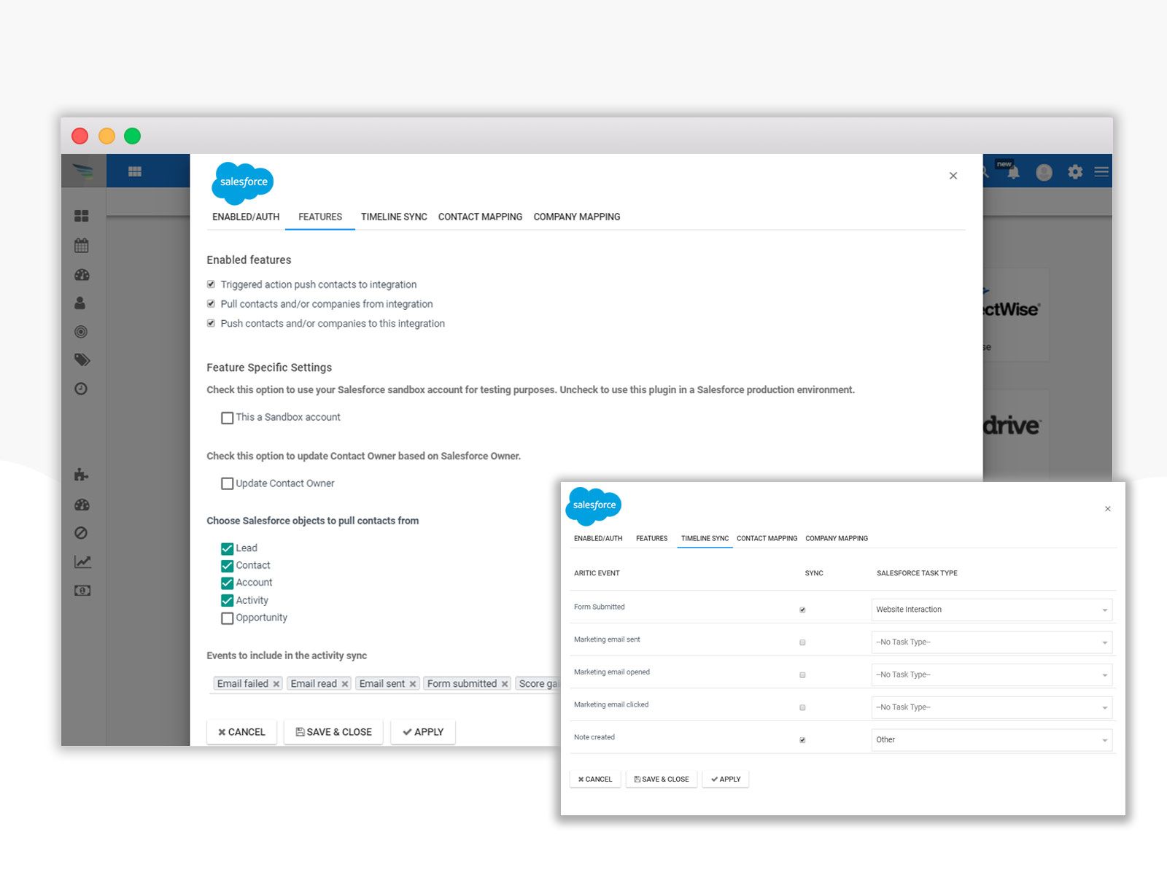Click the clock icon in the left sidebar
The image size is (1167, 875).
tap(81, 389)
